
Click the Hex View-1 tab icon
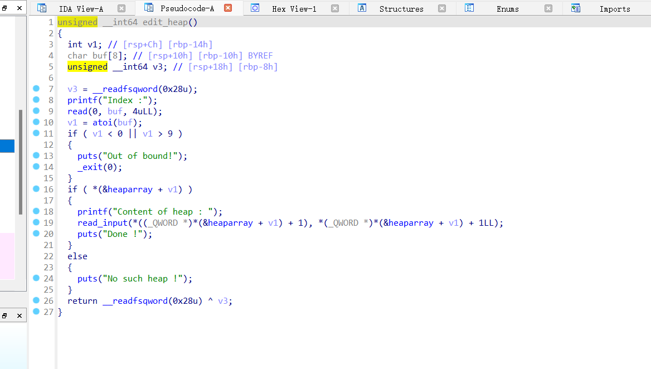point(255,8)
